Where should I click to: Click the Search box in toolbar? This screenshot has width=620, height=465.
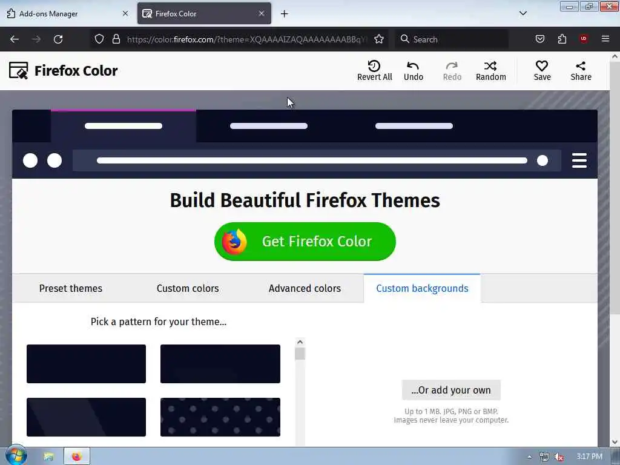(x=452, y=39)
